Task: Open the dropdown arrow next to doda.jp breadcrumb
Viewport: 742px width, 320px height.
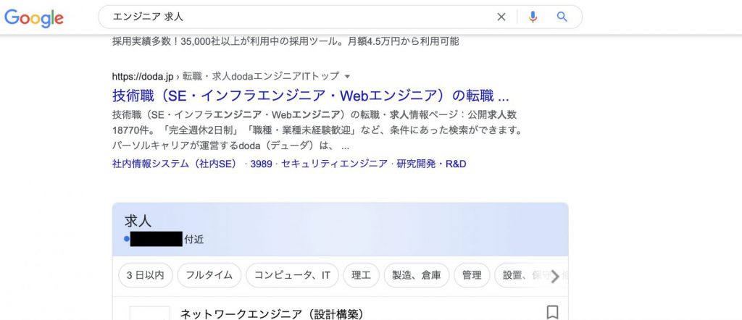Action: tap(347, 76)
